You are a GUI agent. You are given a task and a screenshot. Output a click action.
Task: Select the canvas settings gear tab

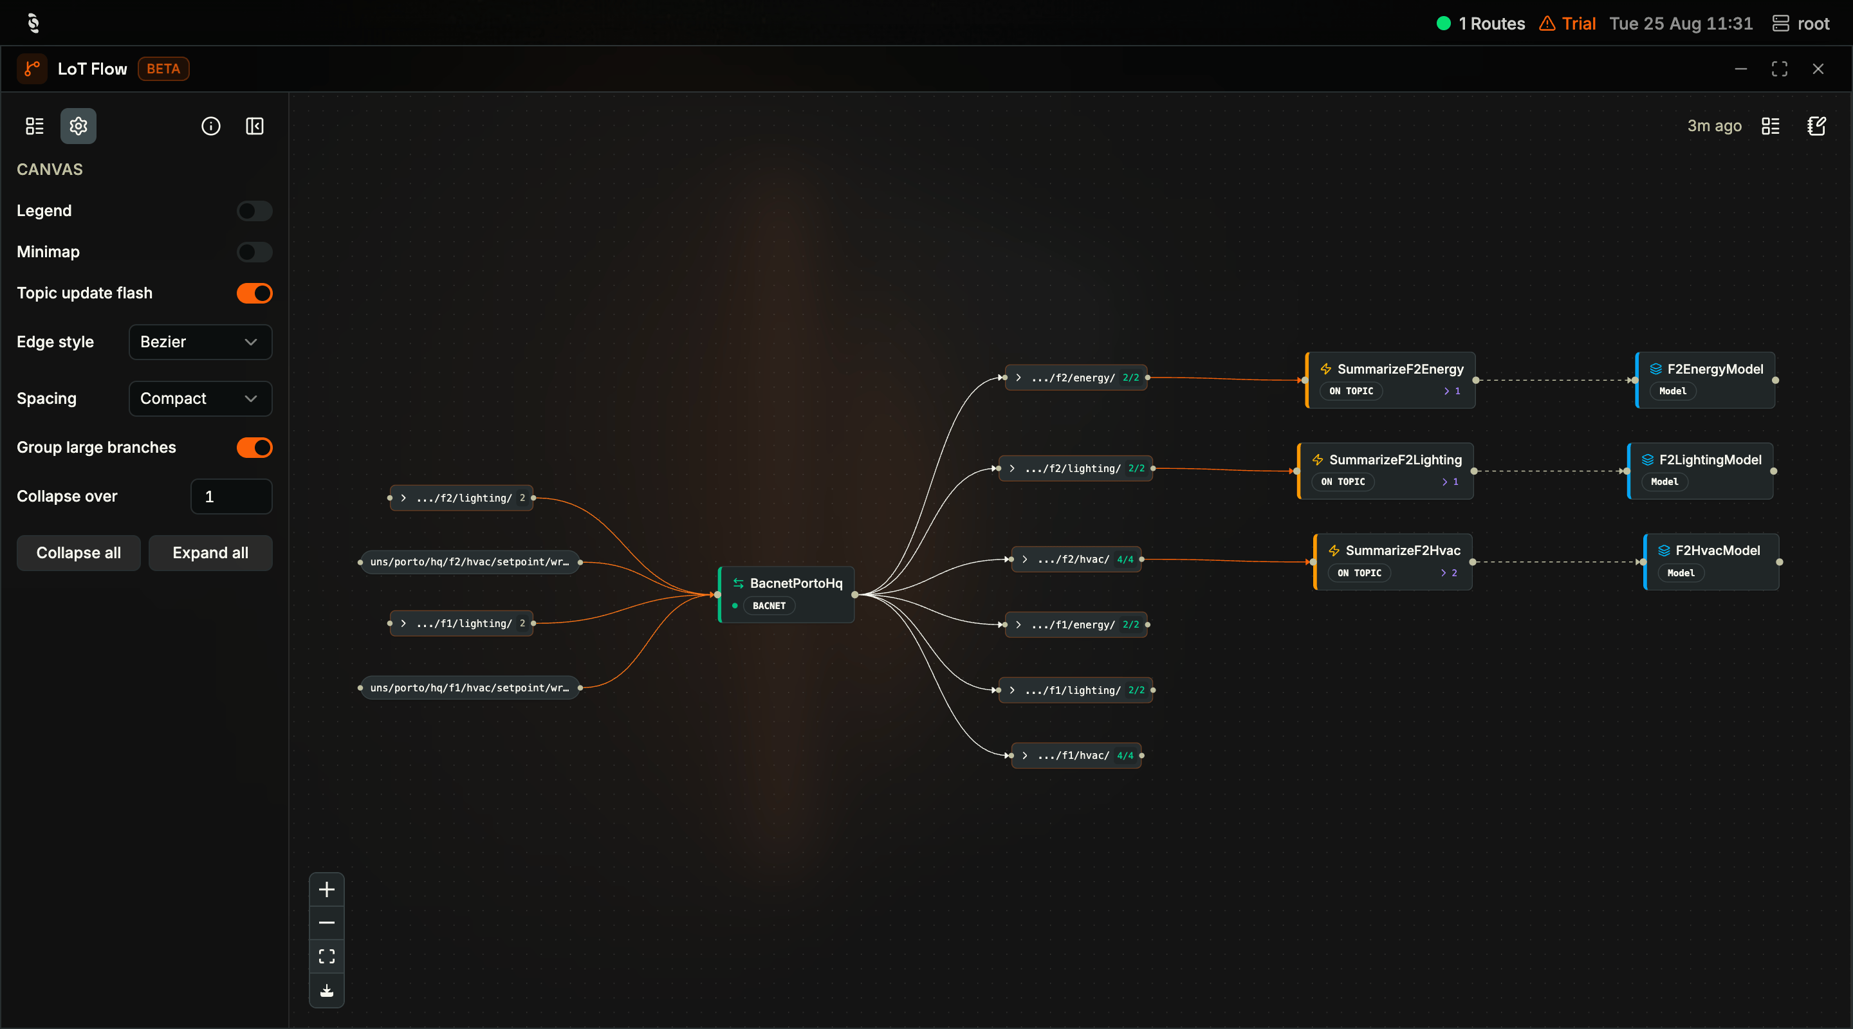pos(78,127)
